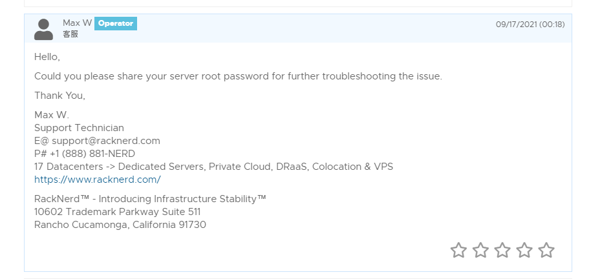591x279 pixels.
Task: Give the reply three stars
Action: tap(502, 250)
